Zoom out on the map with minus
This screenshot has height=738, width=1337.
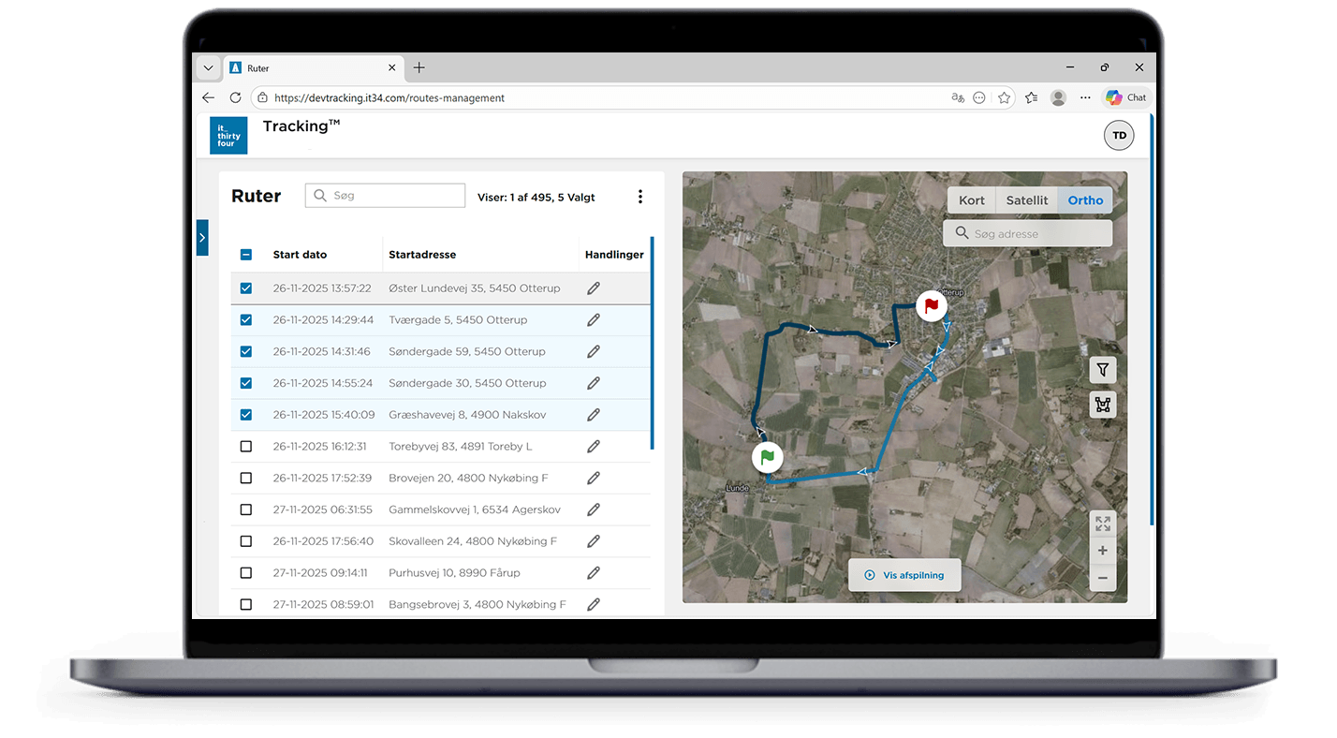(x=1103, y=578)
